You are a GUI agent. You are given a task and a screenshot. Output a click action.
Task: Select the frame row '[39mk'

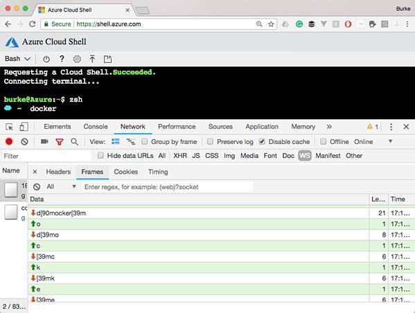pyautogui.click(x=199, y=278)
